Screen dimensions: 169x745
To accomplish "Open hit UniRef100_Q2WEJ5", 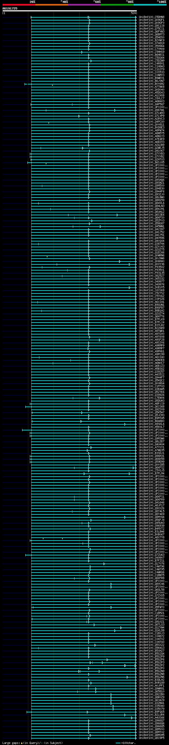I will pos(152,148).
